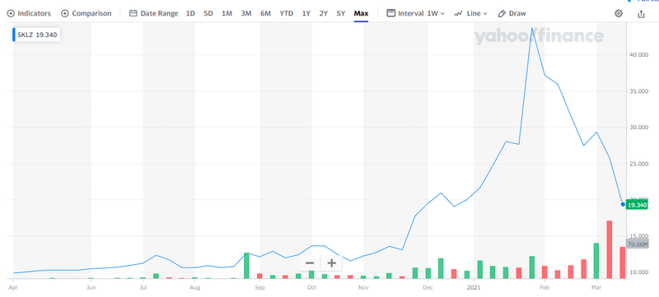Select the 1M range

point(227,13)
